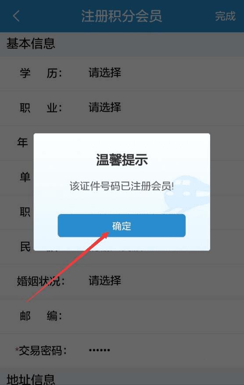Tap the 交易密码 field label
Viewport: 244px width, 385px height.
pyautogui.click(x=41, y=351)
